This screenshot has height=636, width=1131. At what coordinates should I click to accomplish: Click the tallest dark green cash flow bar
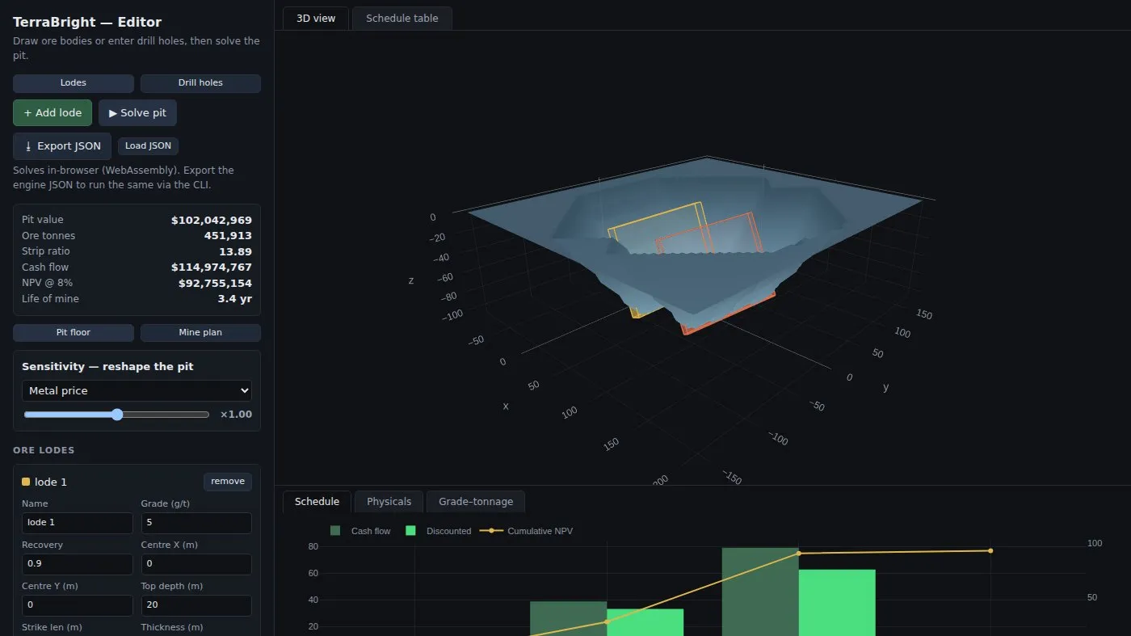pyautogui.click(x=760, y=592)
